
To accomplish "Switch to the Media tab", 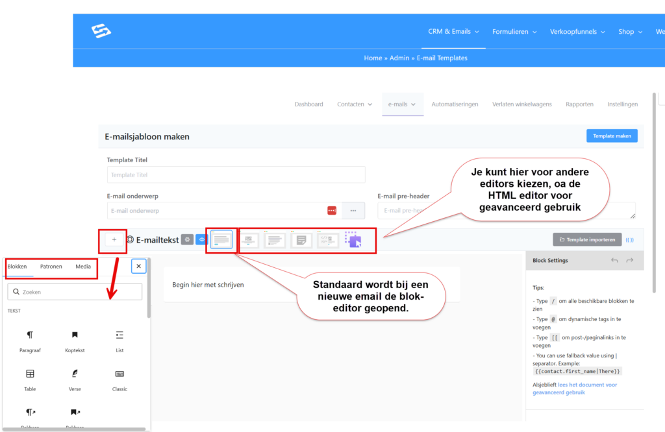I will click(x=83, y=266).
